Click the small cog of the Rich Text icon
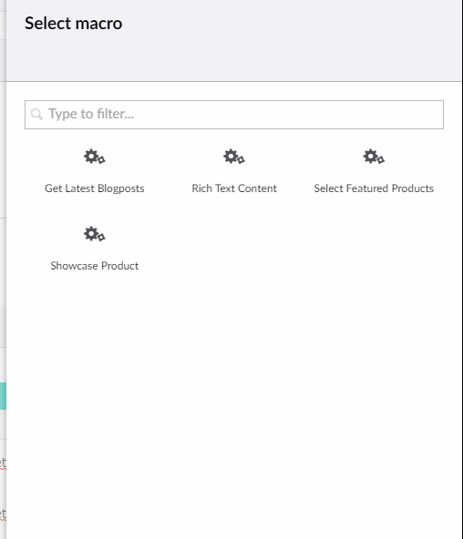 click(242, 160)
